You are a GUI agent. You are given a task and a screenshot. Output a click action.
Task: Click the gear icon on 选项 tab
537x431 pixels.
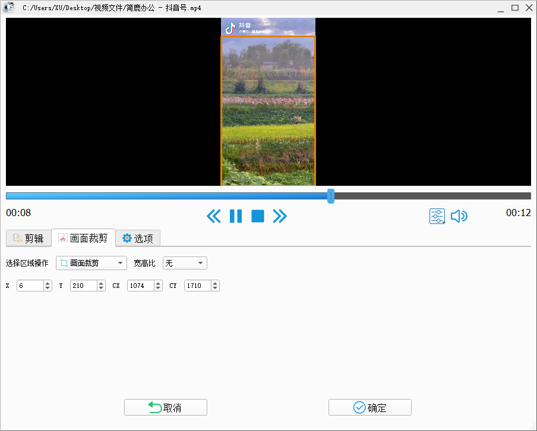click(126, 238)
